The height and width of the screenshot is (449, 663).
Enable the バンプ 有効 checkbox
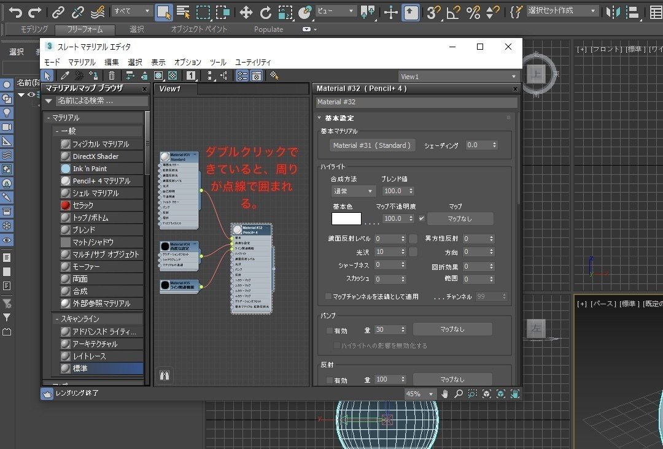coord(330,331)
